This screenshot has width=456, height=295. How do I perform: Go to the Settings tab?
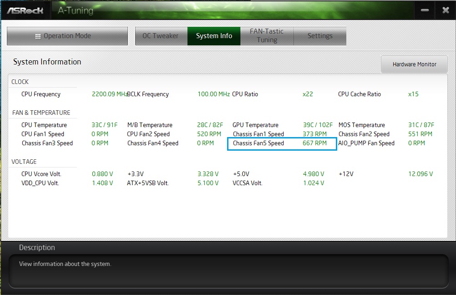tap(320, 36)
